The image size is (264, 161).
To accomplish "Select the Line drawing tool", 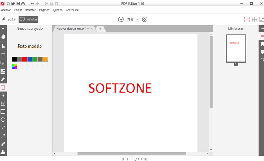I will coord(3,128).
